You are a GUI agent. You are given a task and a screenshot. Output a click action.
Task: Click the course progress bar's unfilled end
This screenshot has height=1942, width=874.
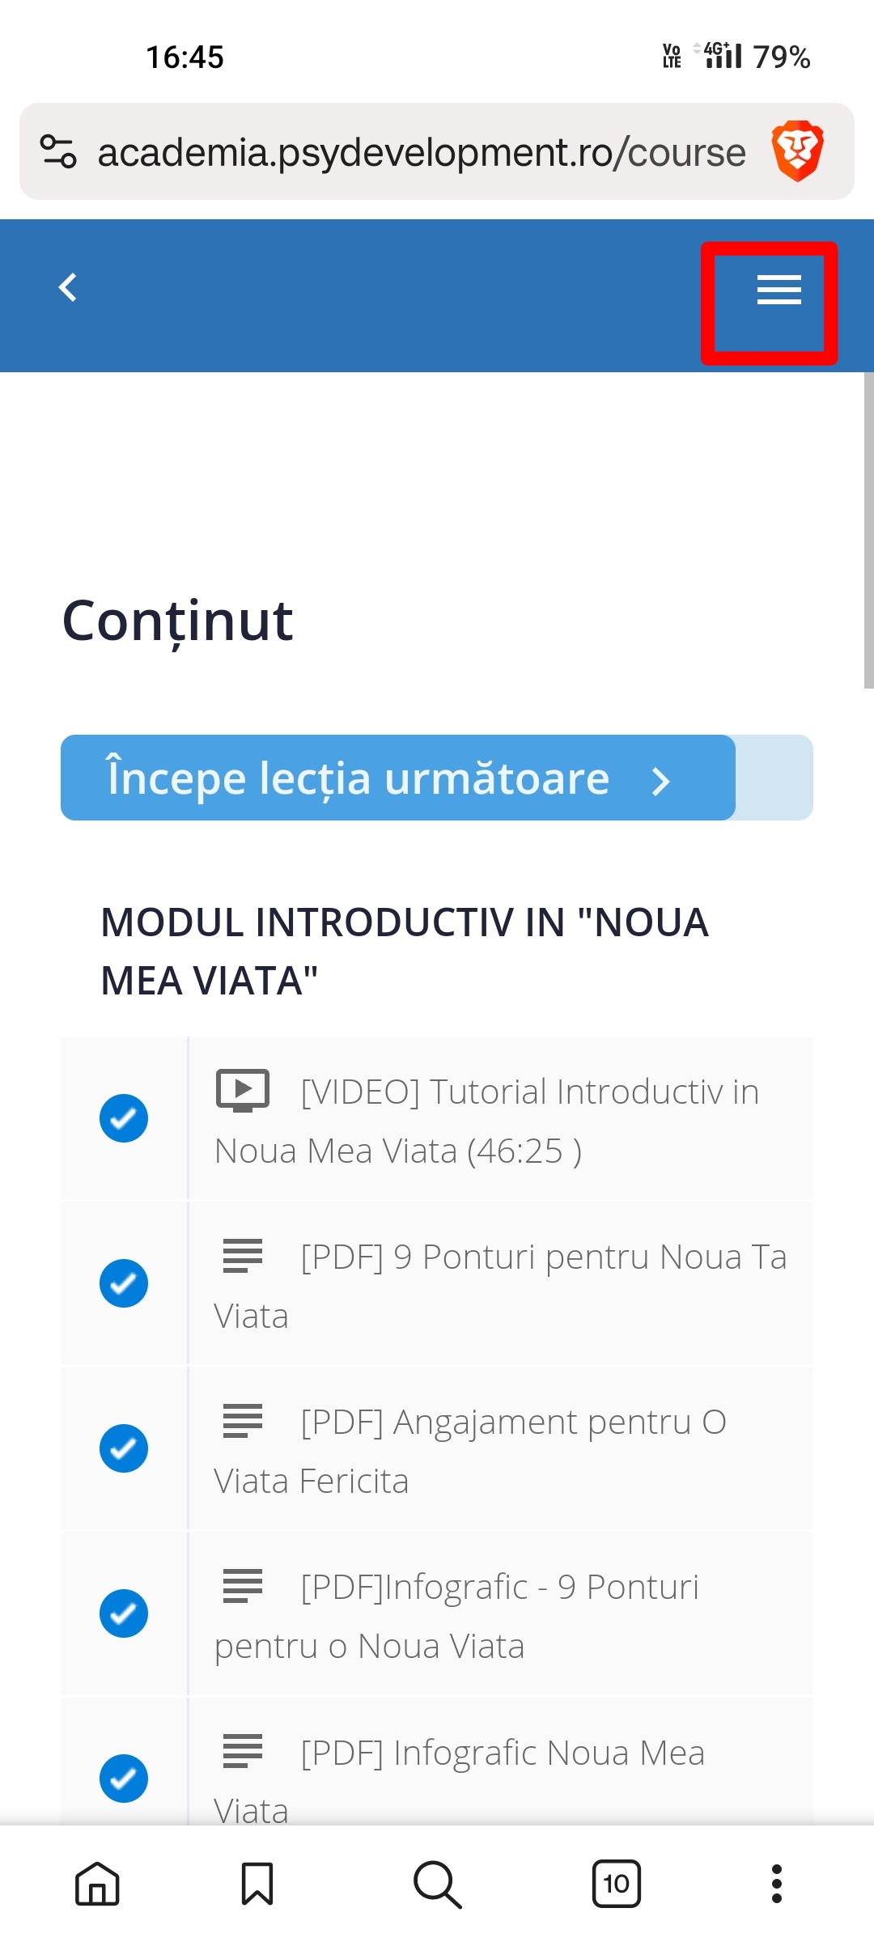click(x=774, y=778)
